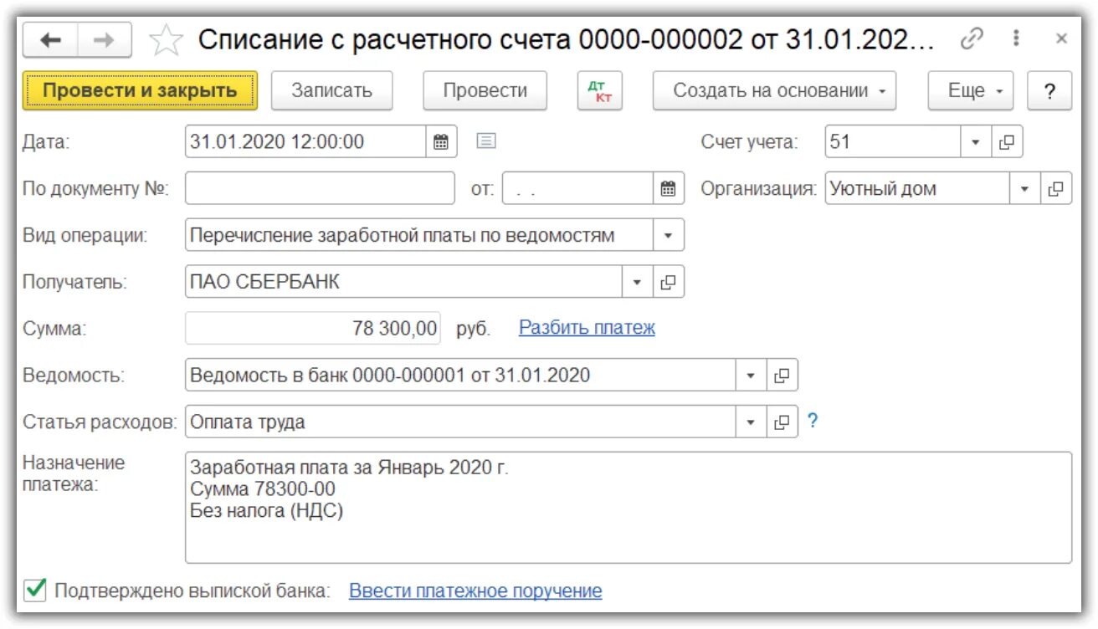Viewport: 1098px width, 629px height.
Task: Open the Еще menu
Action: coord(971,91)
